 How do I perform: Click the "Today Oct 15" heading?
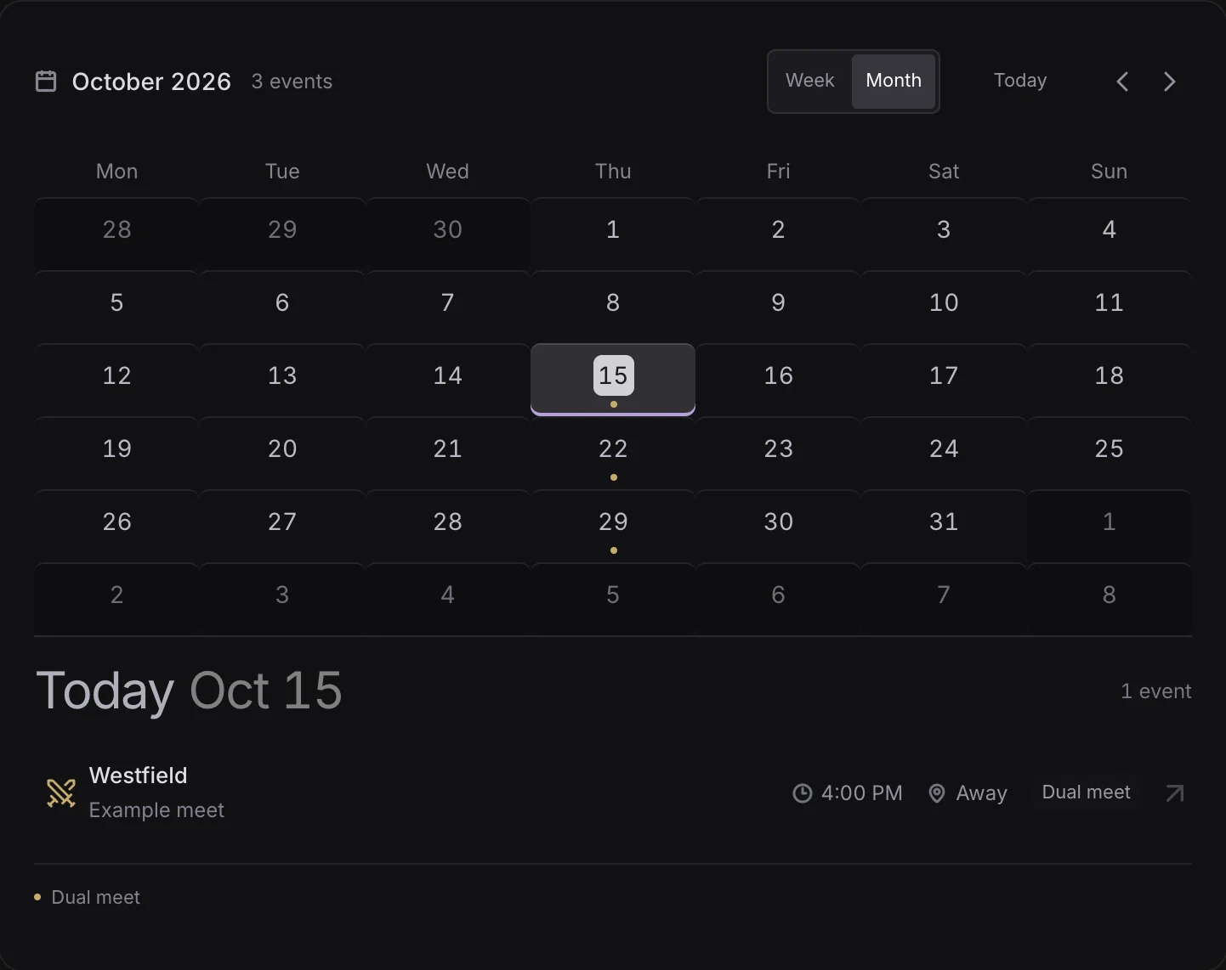coord(189,691)
